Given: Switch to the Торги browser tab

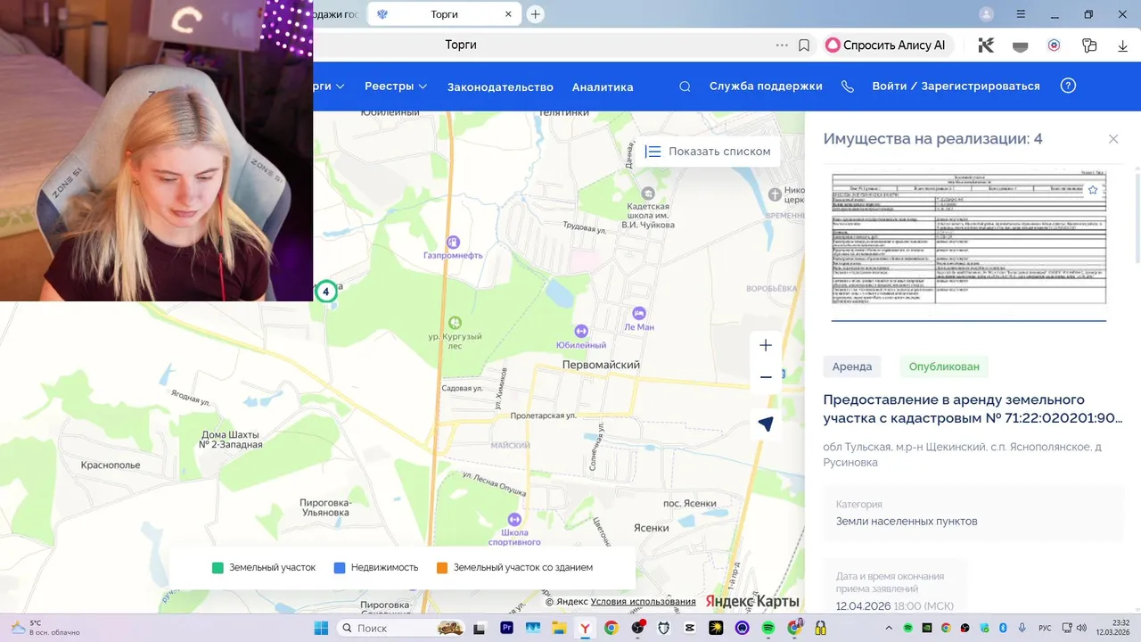Looking at the screenshot, I should 444,14.
